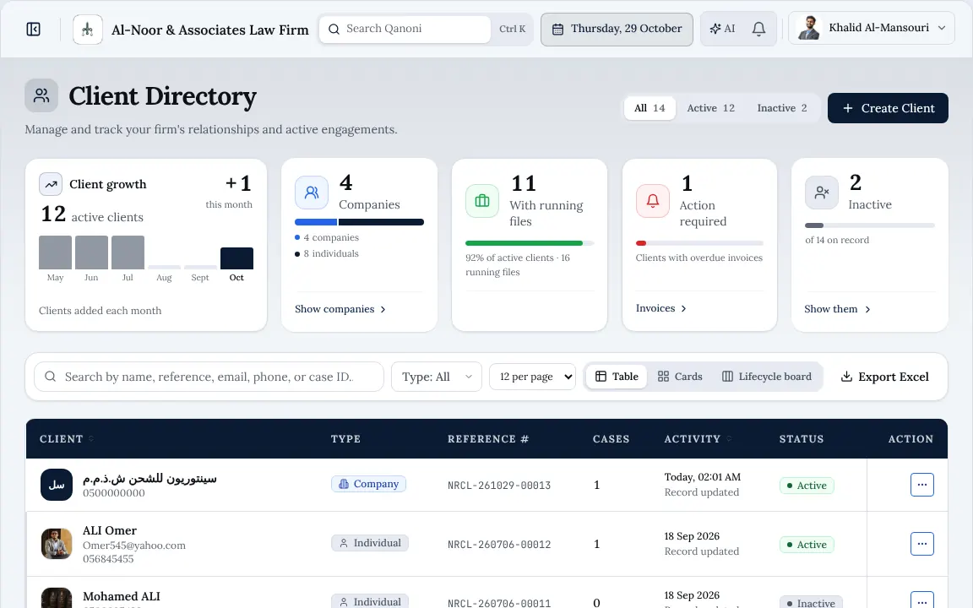973x608 pixels.
Task: Sort by Client column arrow
Action: (91, 438)
